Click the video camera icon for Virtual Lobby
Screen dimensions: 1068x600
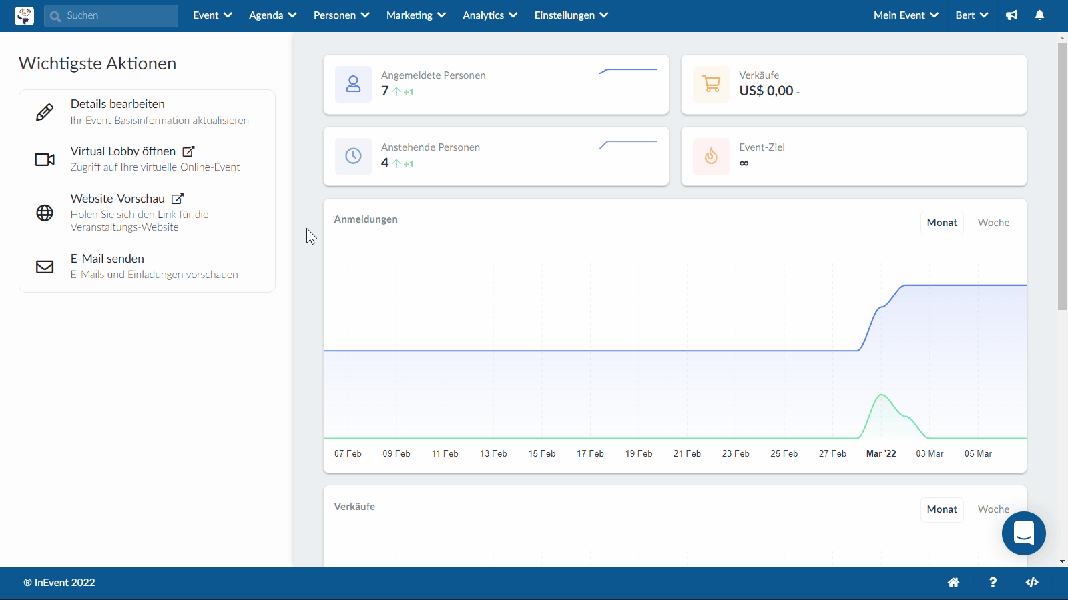click(x=45, y=159)
